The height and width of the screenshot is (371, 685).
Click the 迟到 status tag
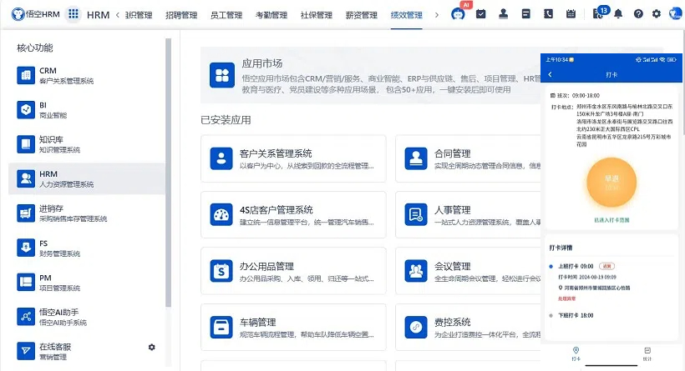pos(606,266)
